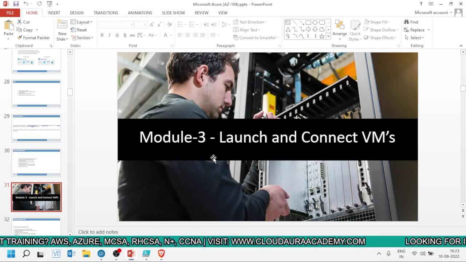This screenshot has width=466, height=262.
Task: Open Quick Styles gallery
Action: tap(355, 31)
